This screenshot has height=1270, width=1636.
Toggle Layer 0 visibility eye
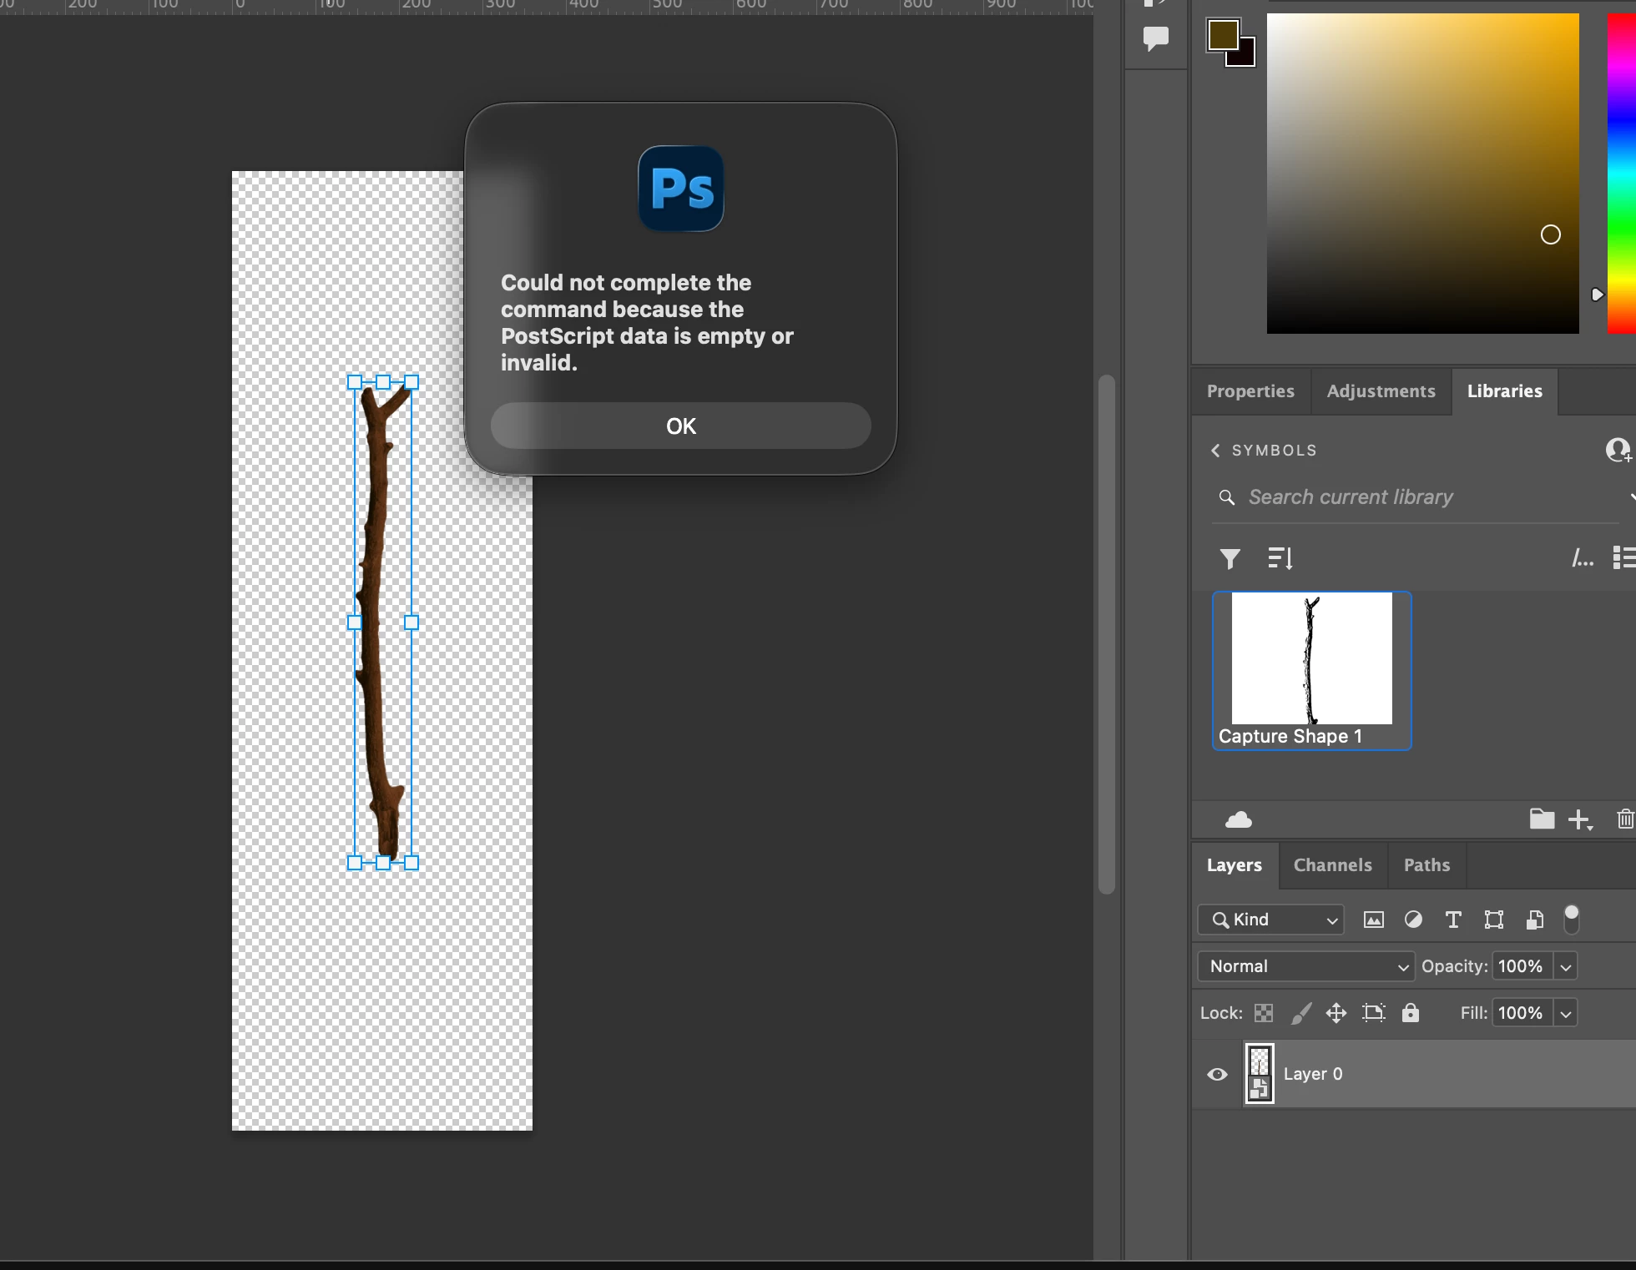click(1217, 1074)
